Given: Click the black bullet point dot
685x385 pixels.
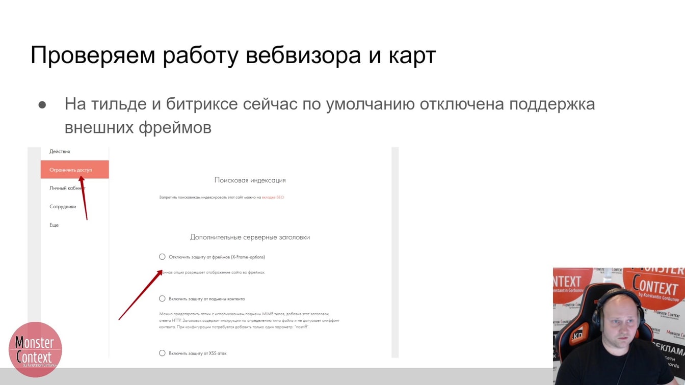Looking at the screenshot, I should (42, 105).
